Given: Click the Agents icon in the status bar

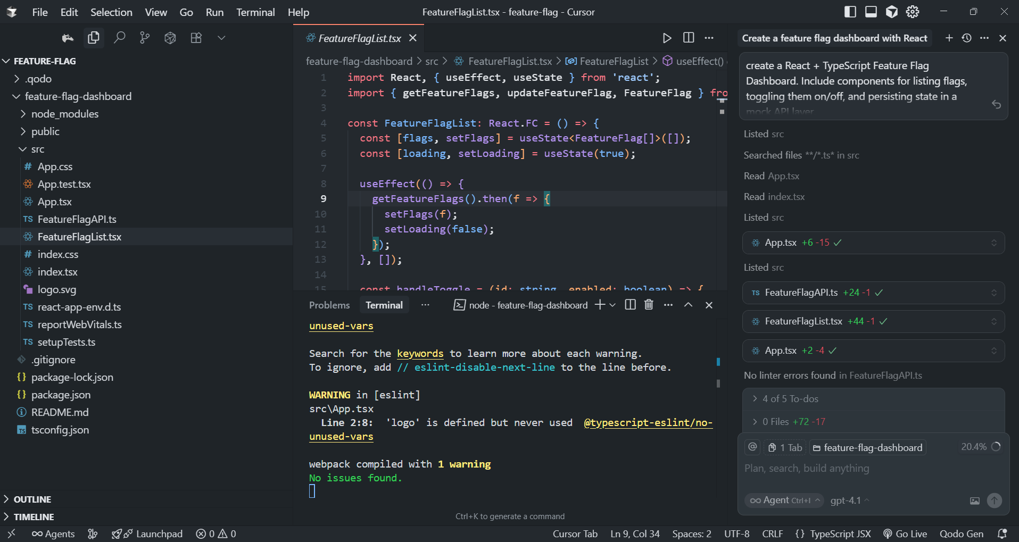Looking at the screenshot, I should point(53,533).
